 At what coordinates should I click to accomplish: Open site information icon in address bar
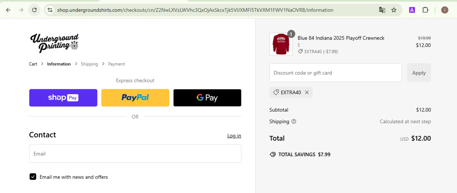click(x=50, y=10)
